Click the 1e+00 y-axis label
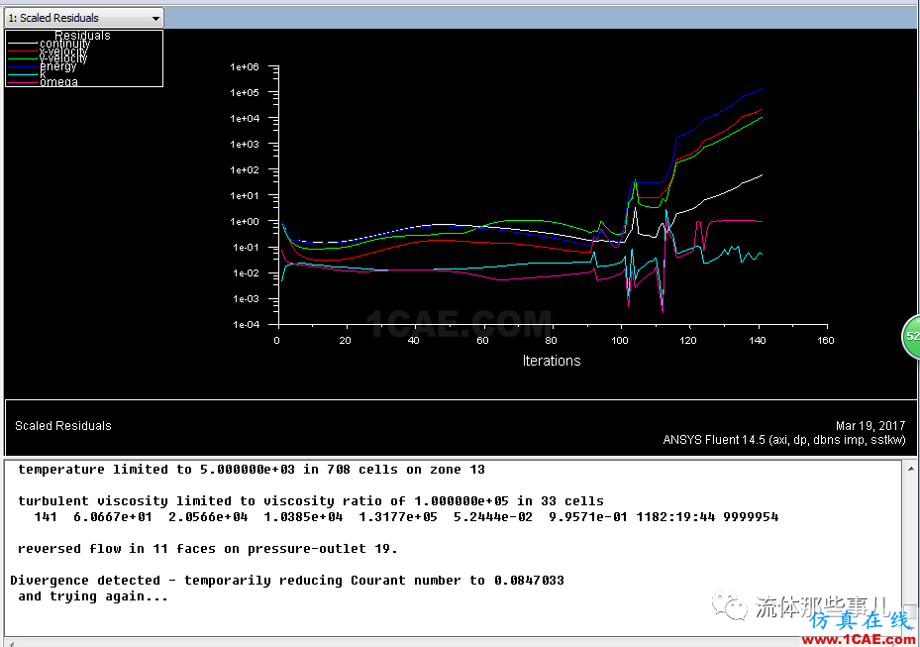Screen dimensions: 920x647 click(244, 221)
